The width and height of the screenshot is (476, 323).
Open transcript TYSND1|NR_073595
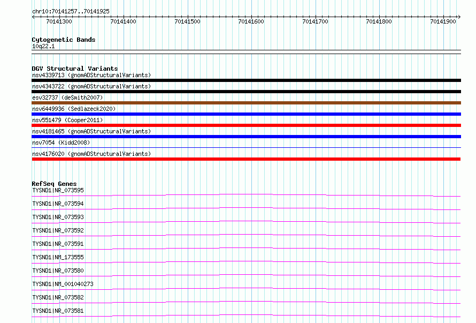(x=58, y=190)
